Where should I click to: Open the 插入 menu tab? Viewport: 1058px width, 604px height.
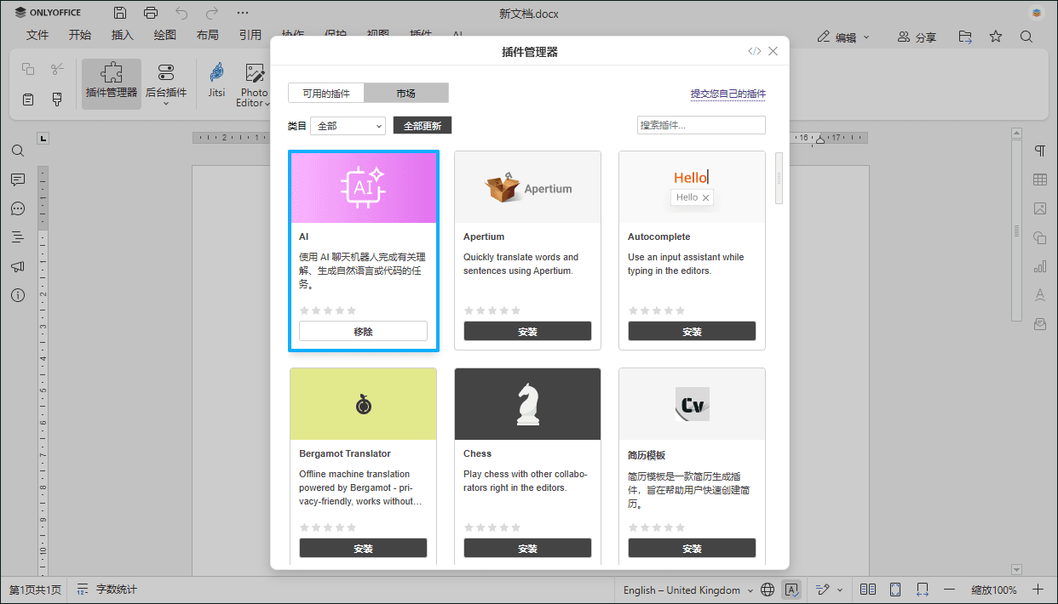(123, 35)
